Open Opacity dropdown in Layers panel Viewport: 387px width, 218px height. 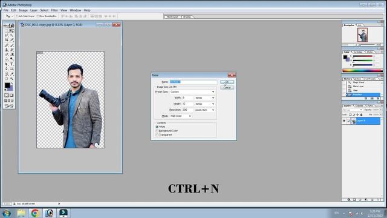tap(380, 110)
